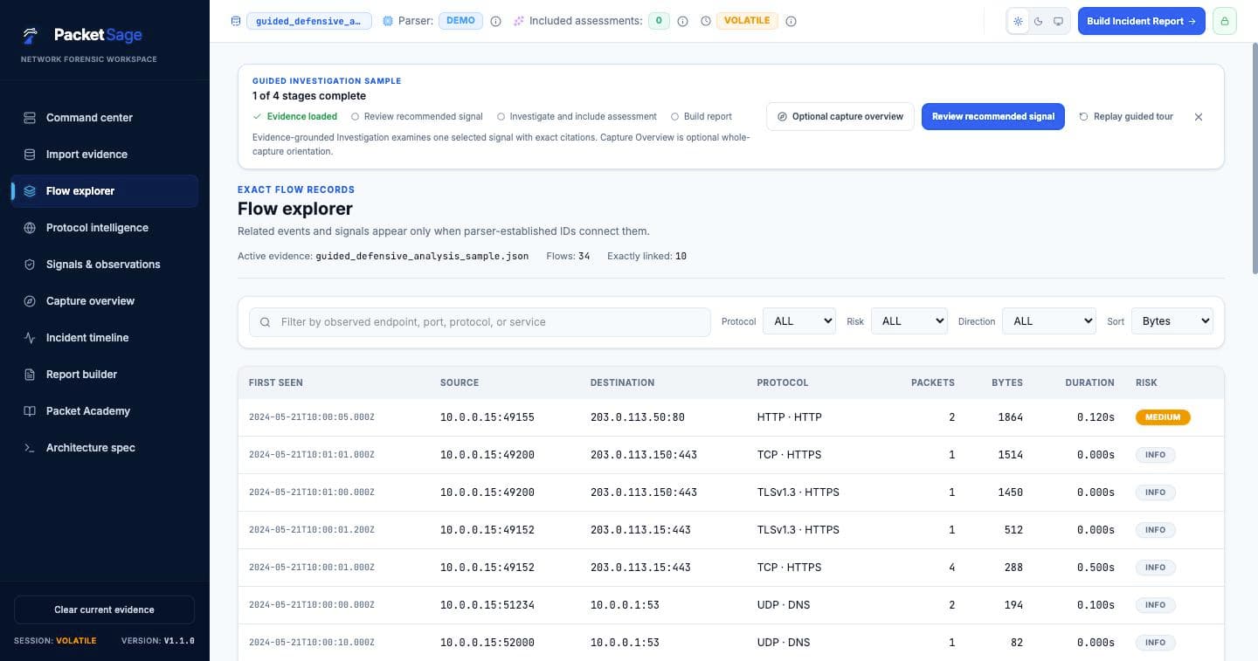1258x661 pixels.
Task: Open Command center from sidebar
Action: coord(105,118)
